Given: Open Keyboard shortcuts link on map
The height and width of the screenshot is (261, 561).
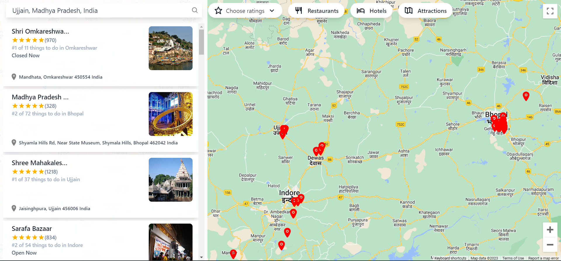Looking at the screenshot, I should [450, 258].
